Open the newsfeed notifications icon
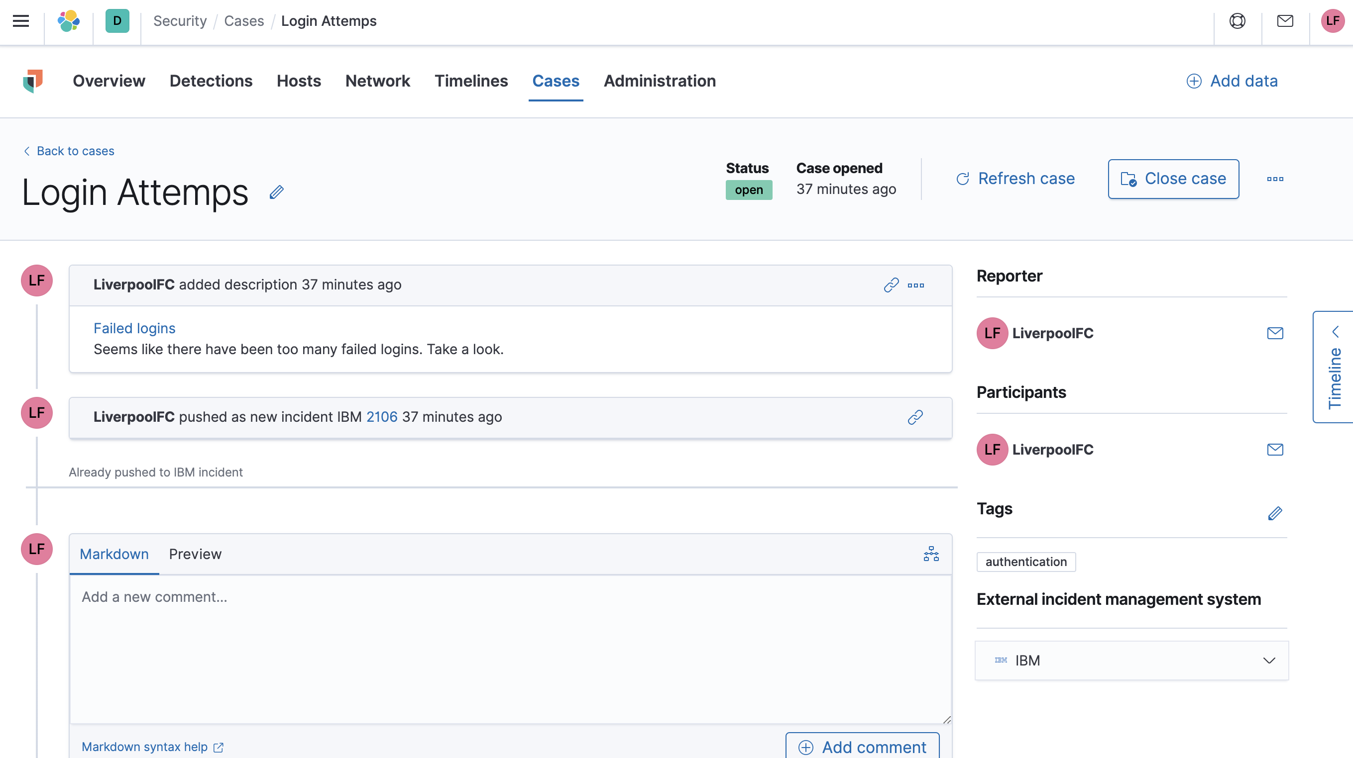The image size is (1353, 758). pyautogui.click(x=1238, y=21)
